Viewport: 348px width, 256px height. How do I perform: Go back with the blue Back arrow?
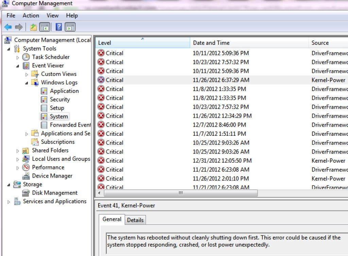coord(8,27)
